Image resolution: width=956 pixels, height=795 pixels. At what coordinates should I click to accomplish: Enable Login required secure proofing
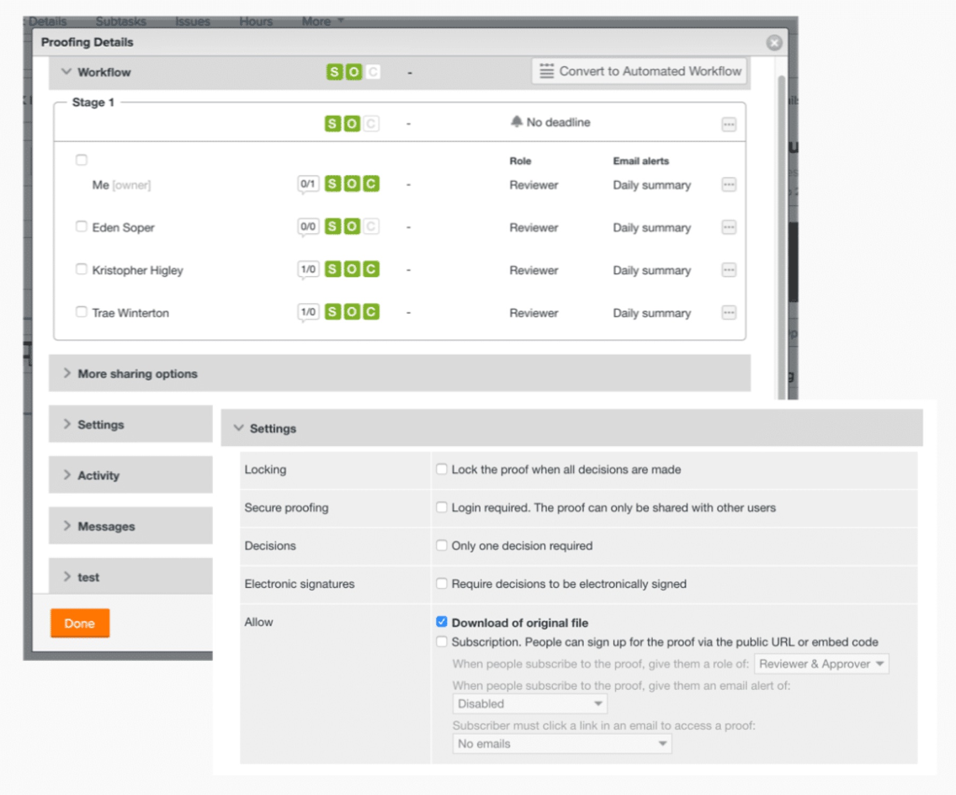[x=441, y=507]
